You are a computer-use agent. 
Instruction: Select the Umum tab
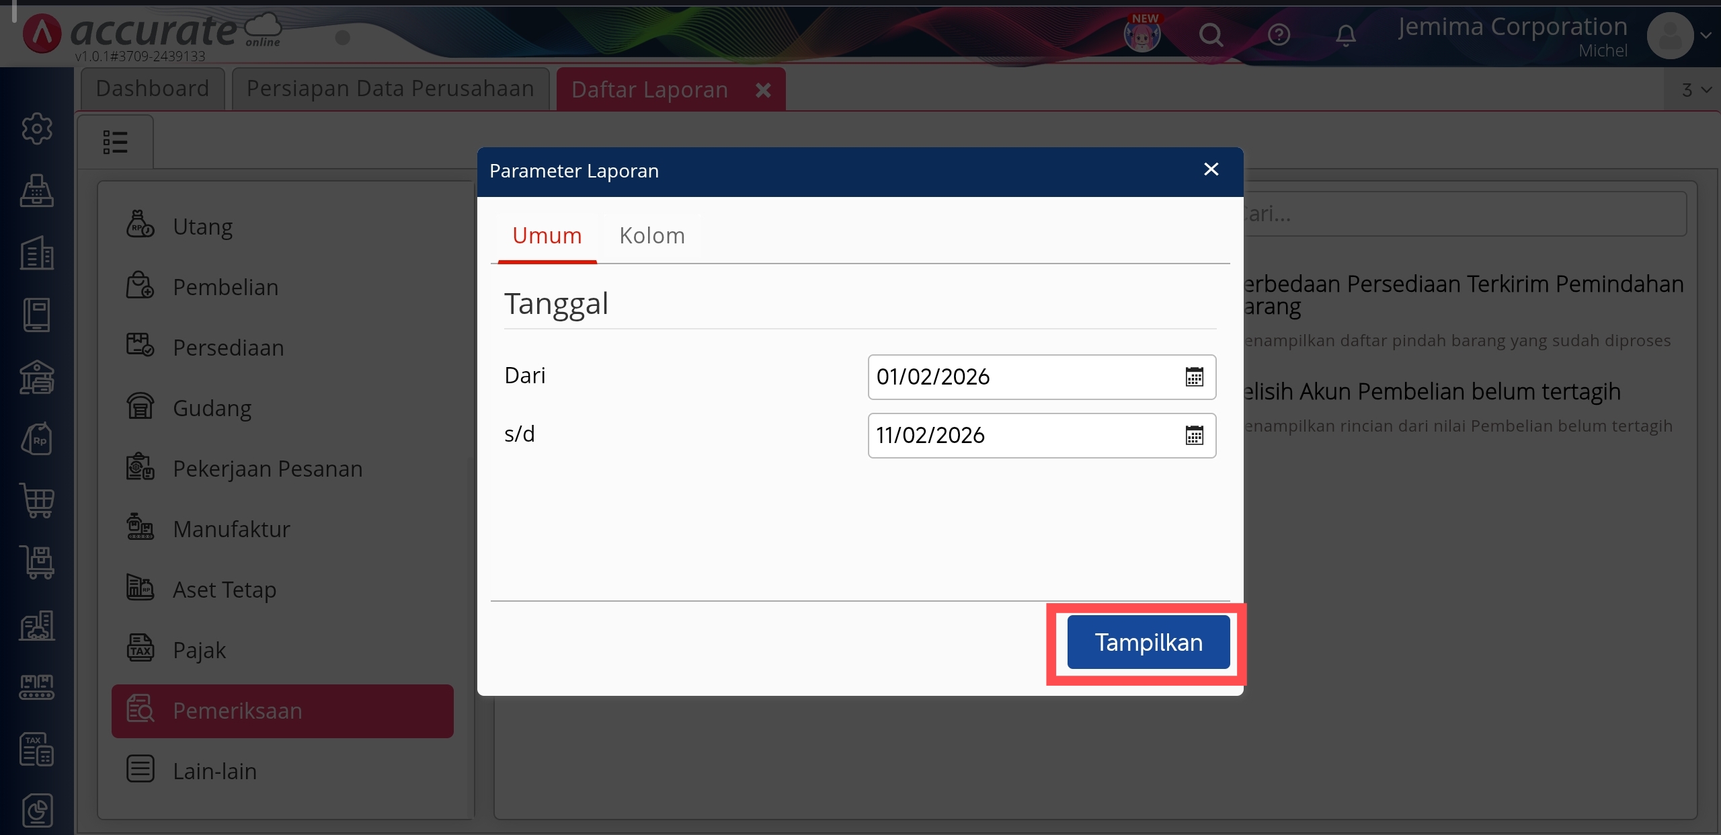coord(547,236)
